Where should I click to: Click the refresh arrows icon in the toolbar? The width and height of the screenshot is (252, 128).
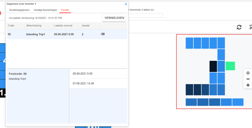(x=239, y=27)
